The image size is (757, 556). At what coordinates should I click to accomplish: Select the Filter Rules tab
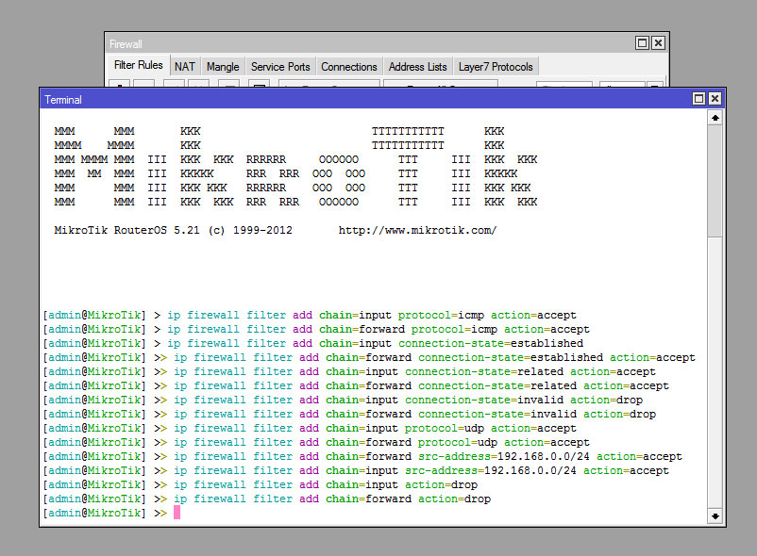138,66
